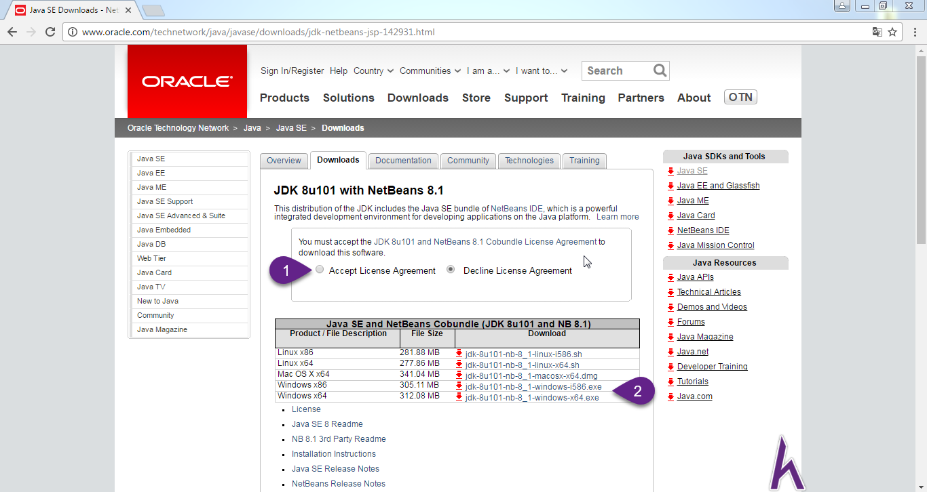927x492 pixels.
Task: Click red arrow icon beside Java Mission Control
Action: pyautogui.click(x=670, y=245)
